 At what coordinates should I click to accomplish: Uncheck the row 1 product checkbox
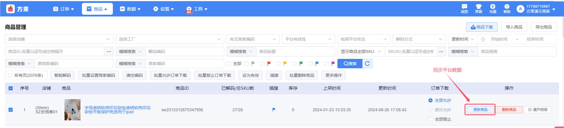coord(11,110)
